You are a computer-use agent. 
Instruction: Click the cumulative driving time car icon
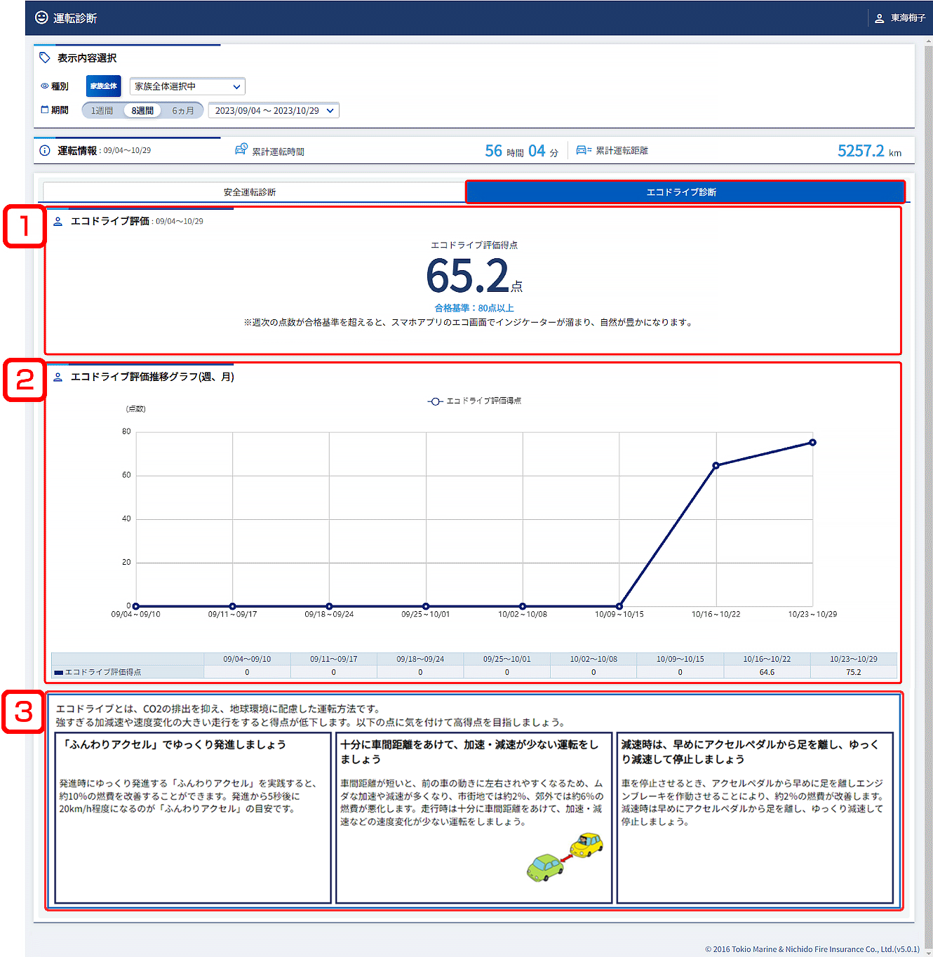(241, 149)
